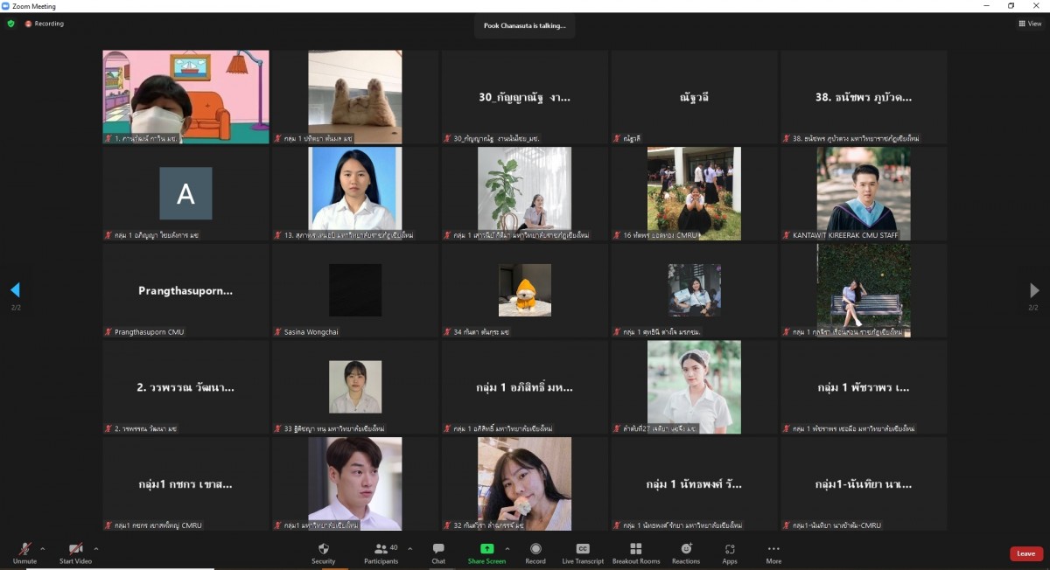
Task: Select KANTAWIT KIREERAK CMU STAFF video tile
Action: coord(863,193)
